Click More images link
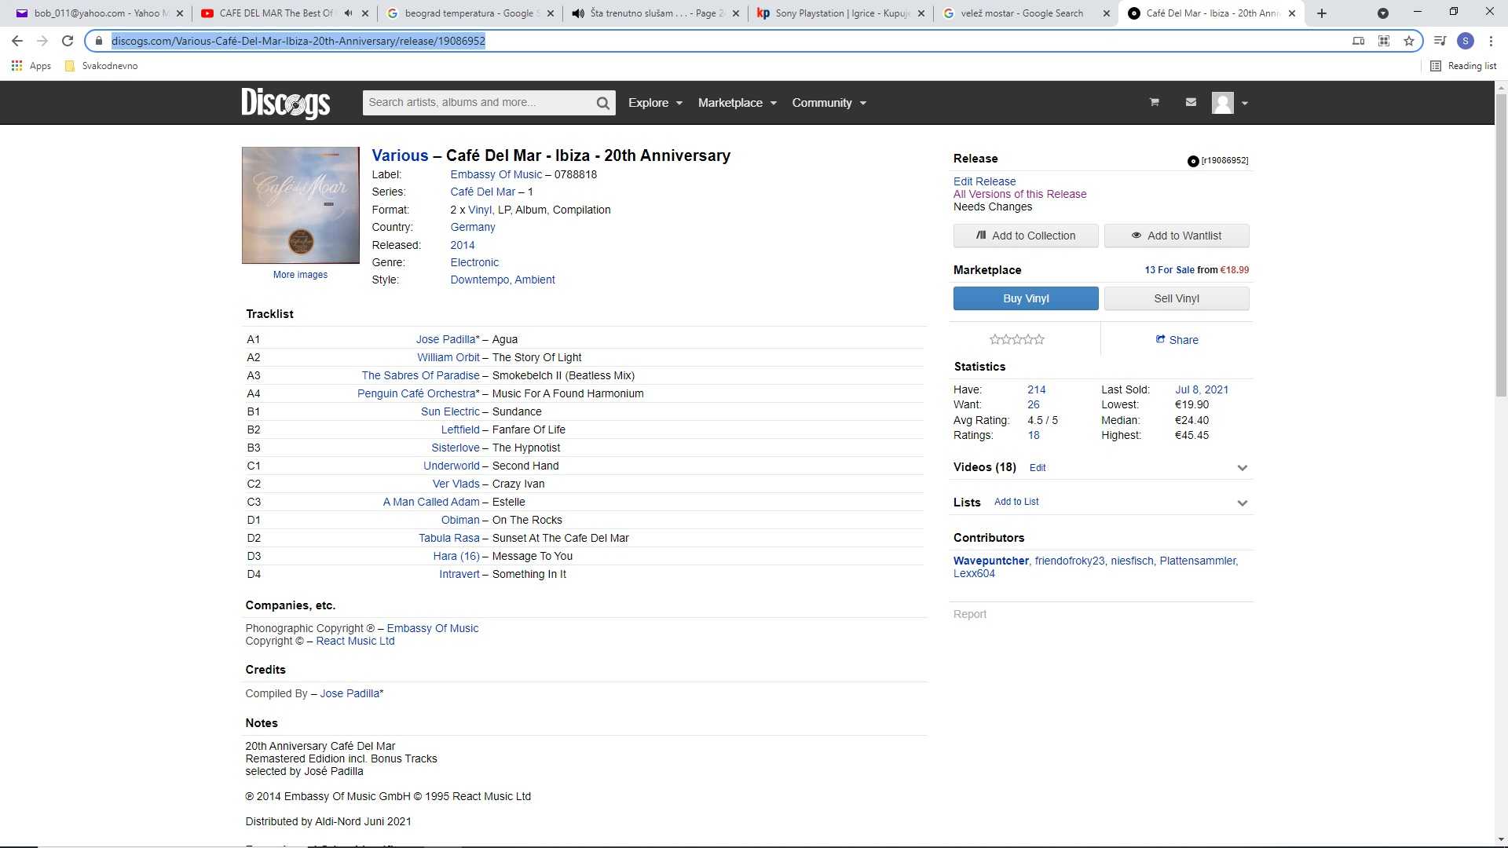 [x=300, y=275]
